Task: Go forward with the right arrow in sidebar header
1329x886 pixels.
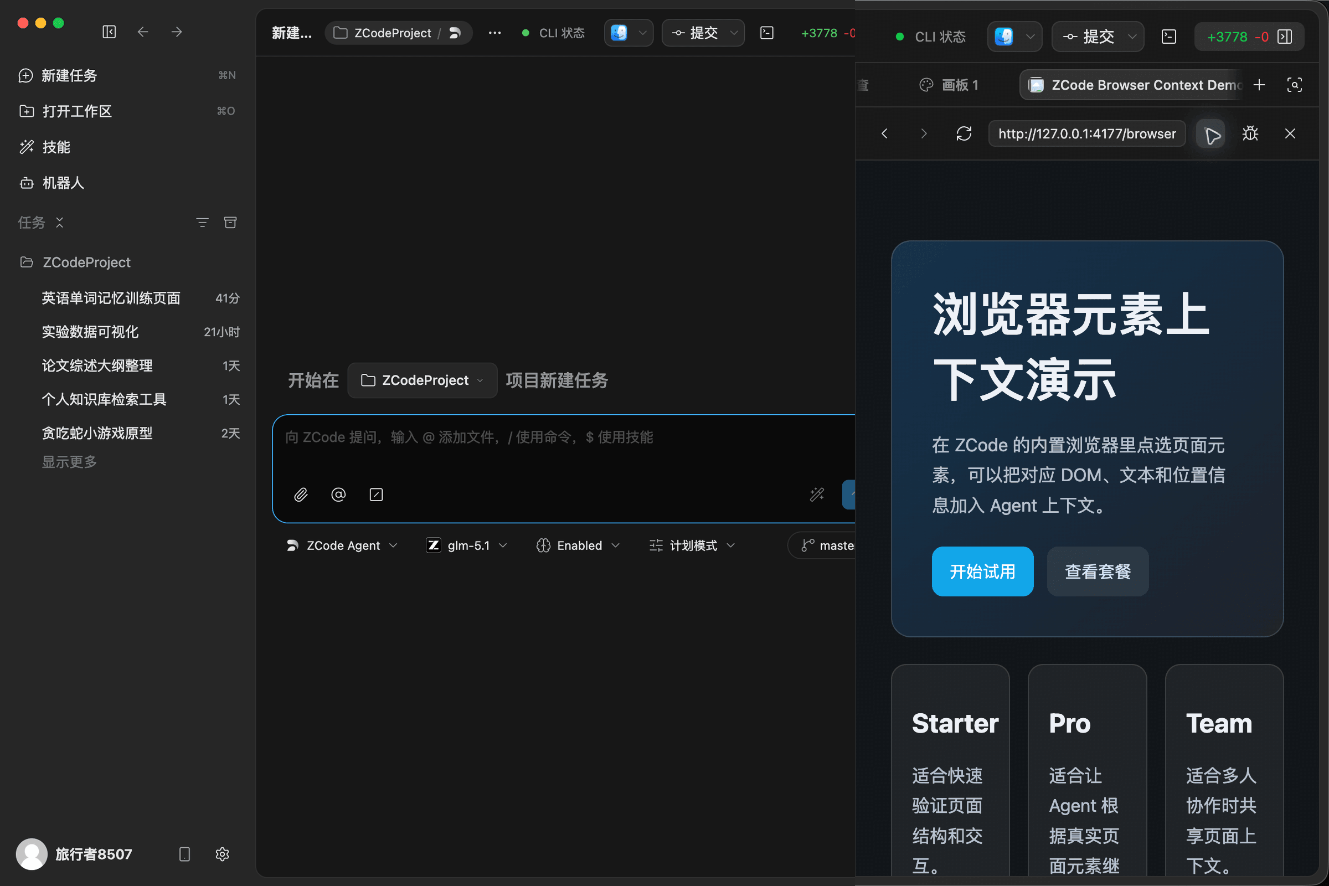Action: [177, 32]
